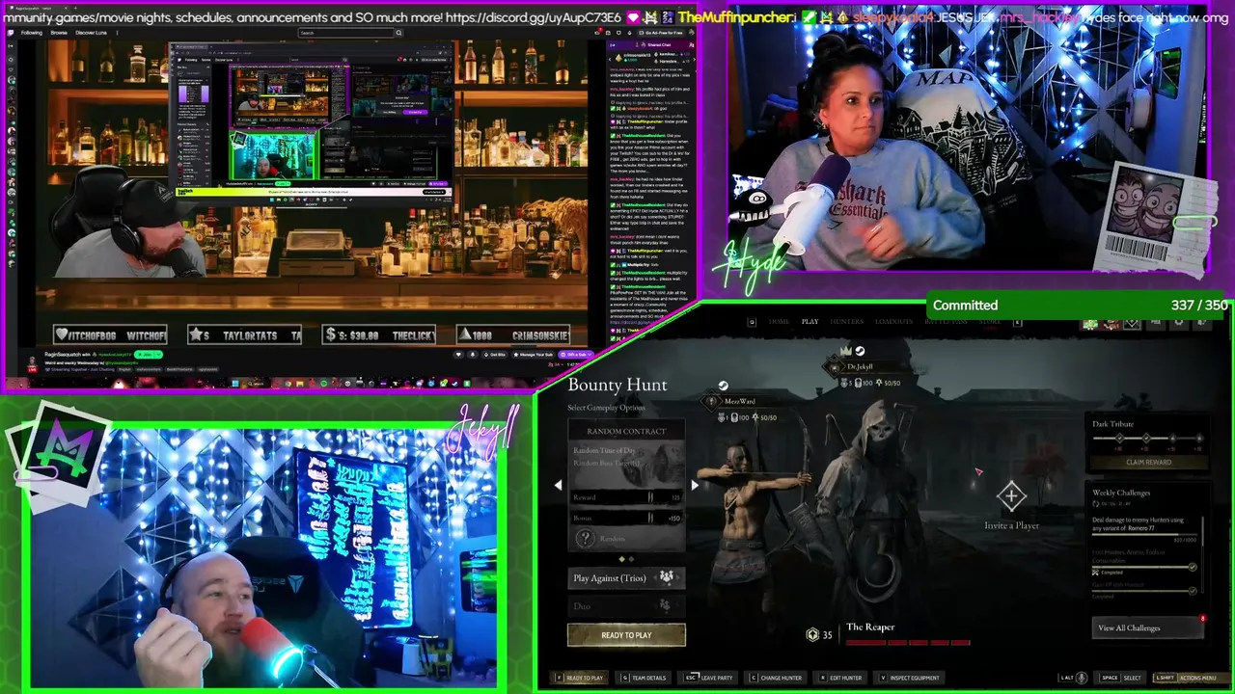Click the C Change Hunter hint
The image size is (1235, 694).
(776, 678)
